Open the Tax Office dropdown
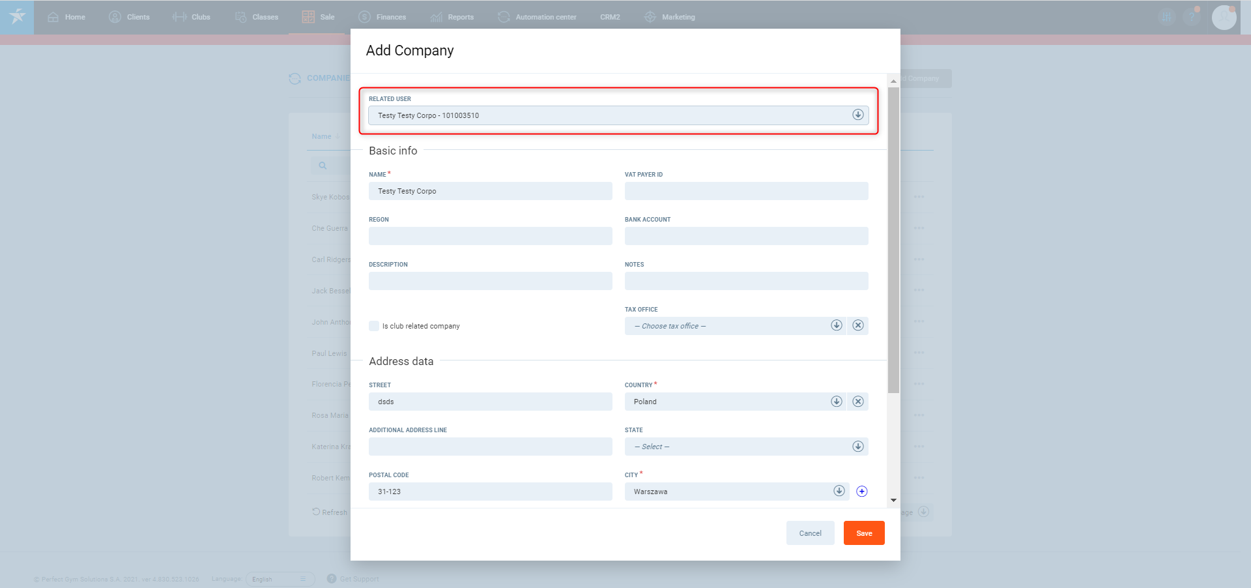The height and width of the screenshot is (588, 1251). [x=837, y=325]
